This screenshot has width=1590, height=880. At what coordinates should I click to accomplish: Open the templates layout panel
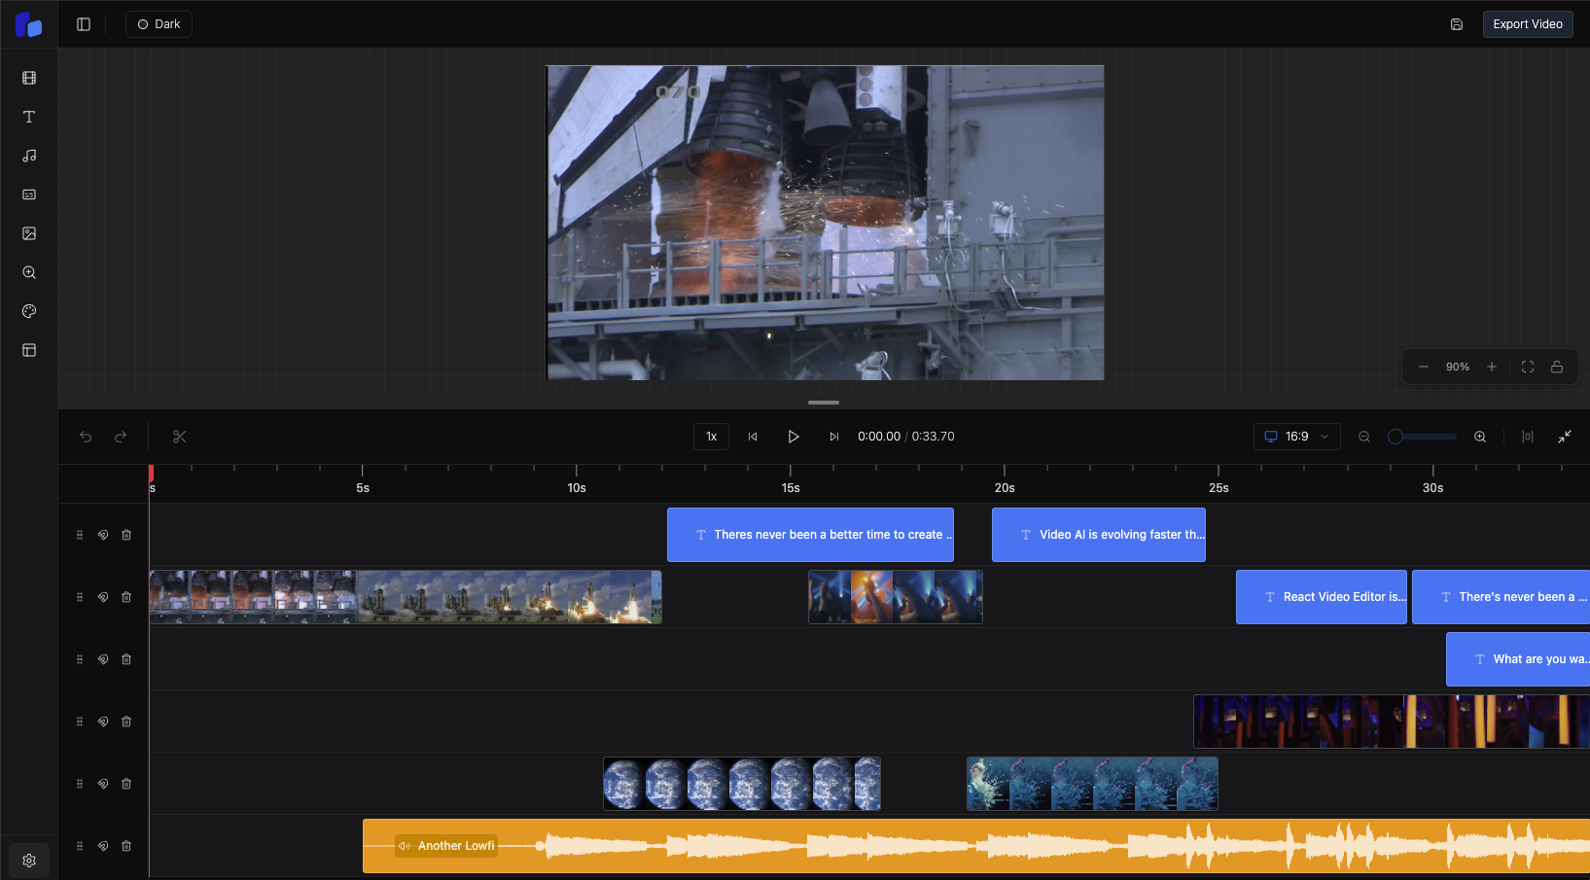point(29,350)
